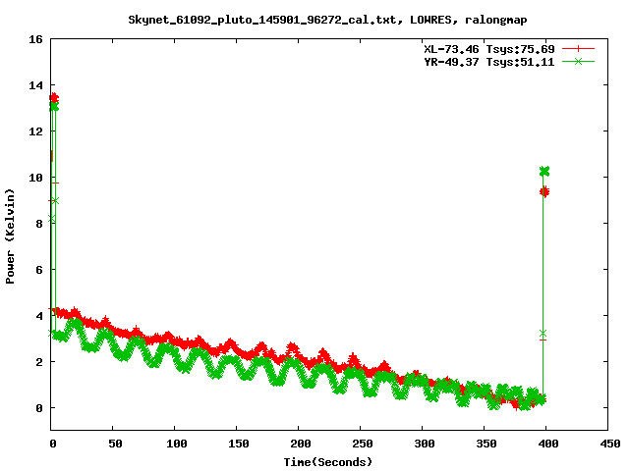This screenshot has width=629, height=471.
Task: Click the red legend line sample
Action: 579,48
